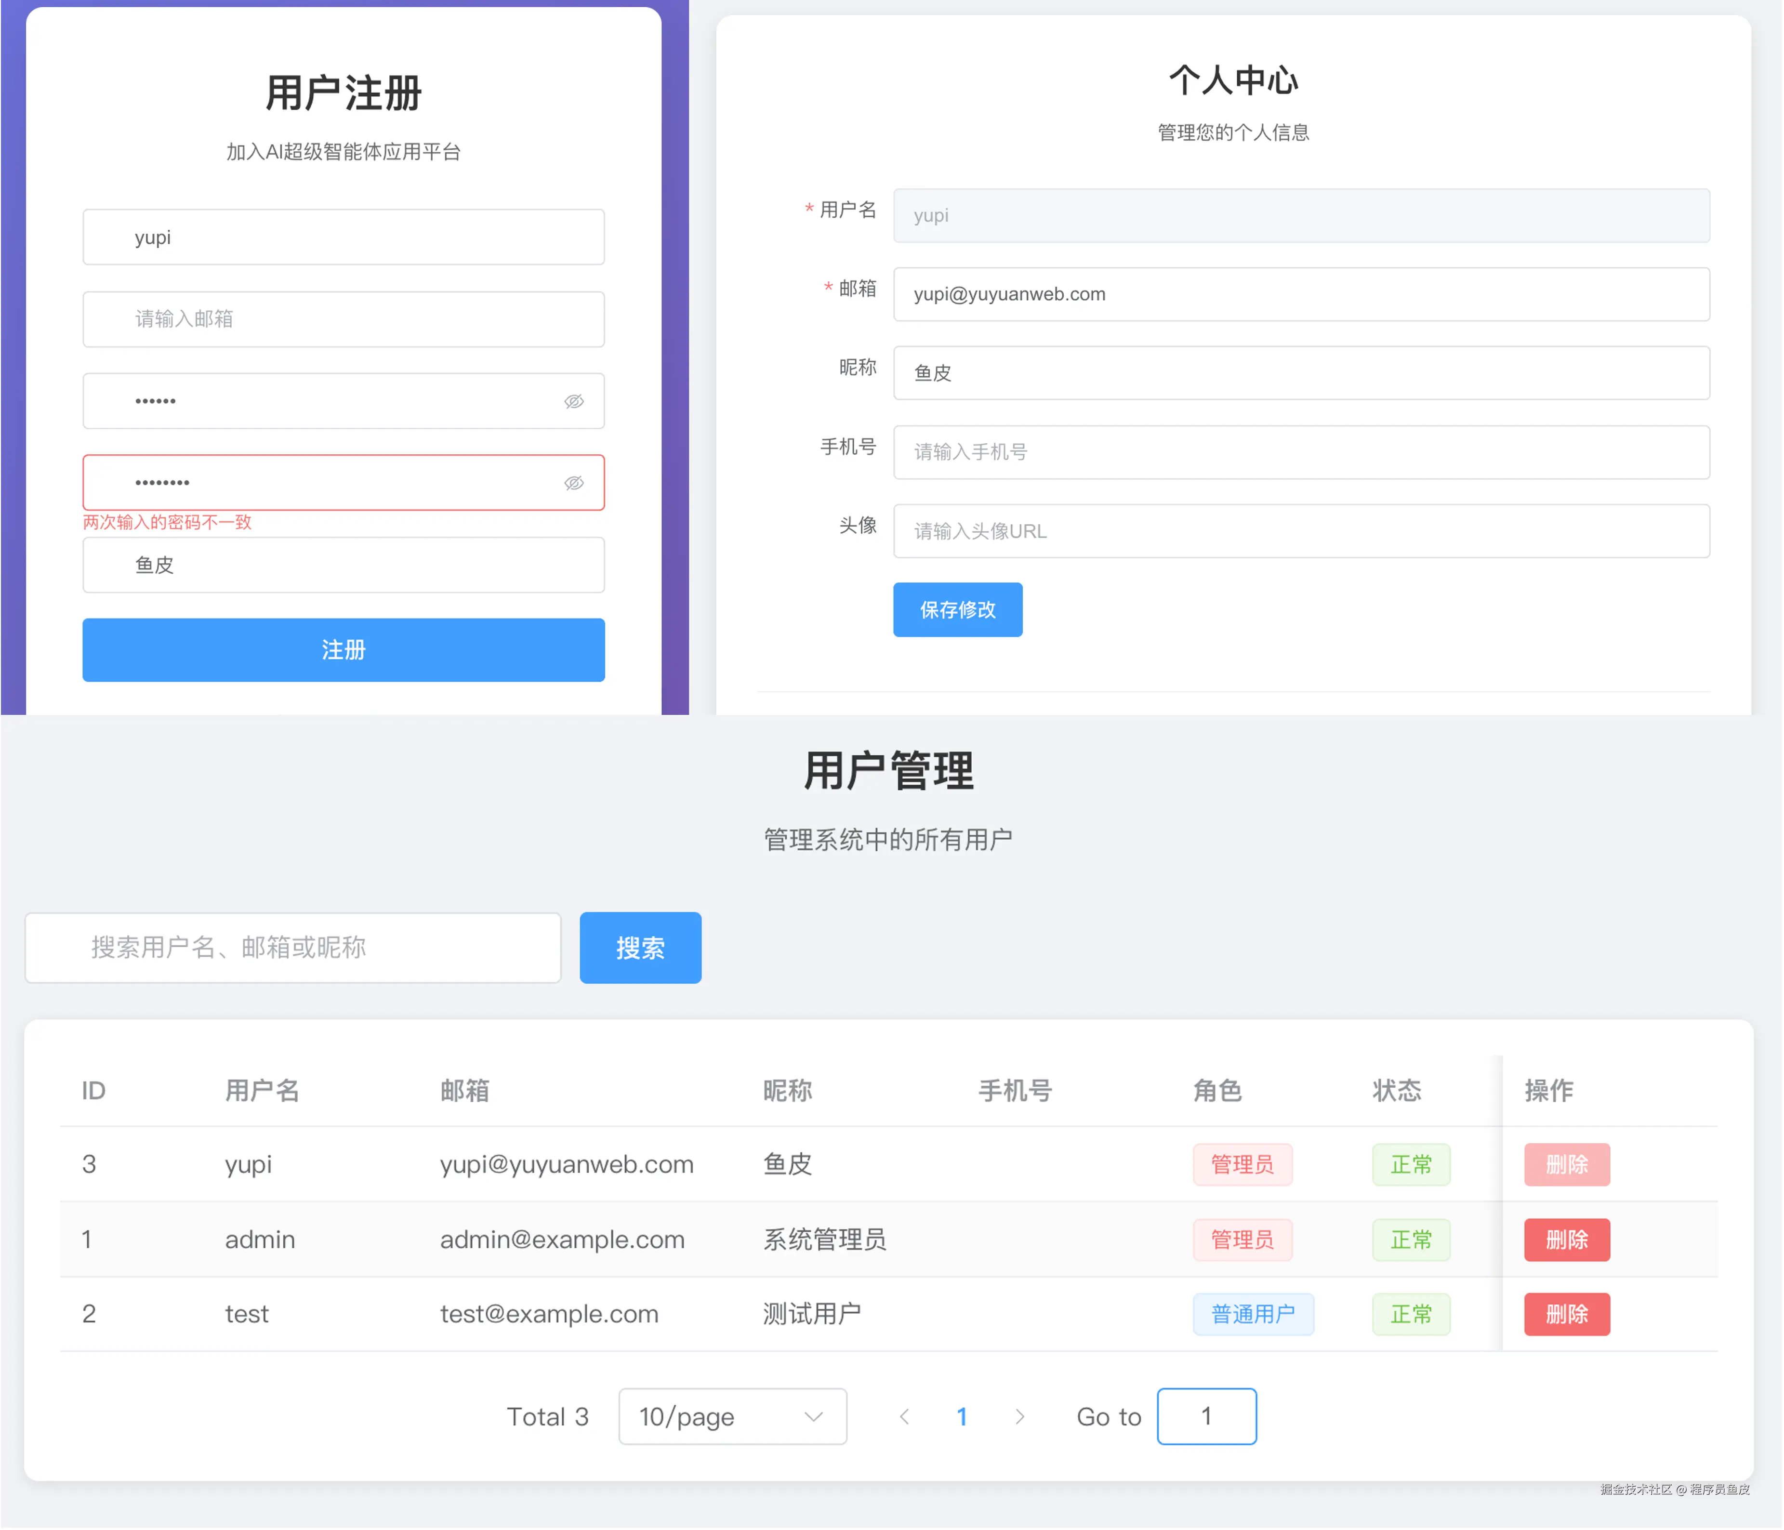Screen dimensions: 1784x1530
Task: Click the 昵称 field containing 鱼皮 in profile
Action: [1300, 373]
